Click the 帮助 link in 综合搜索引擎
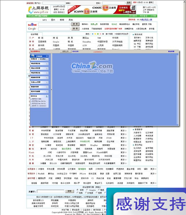The height and width of the screenshot is (215, 186). pos(98,187)
